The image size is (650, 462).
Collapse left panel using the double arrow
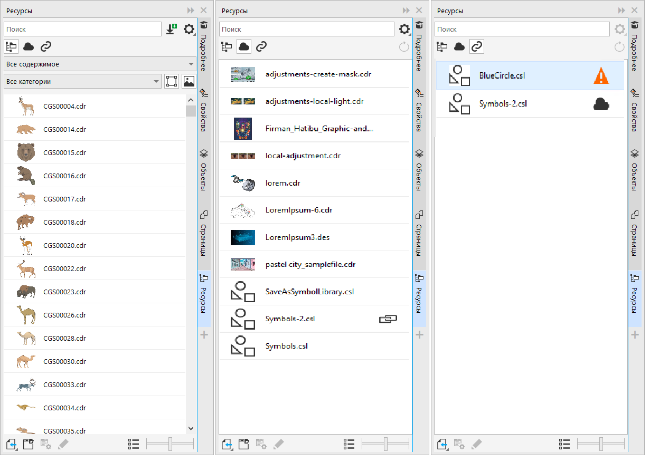coord(191,11)
